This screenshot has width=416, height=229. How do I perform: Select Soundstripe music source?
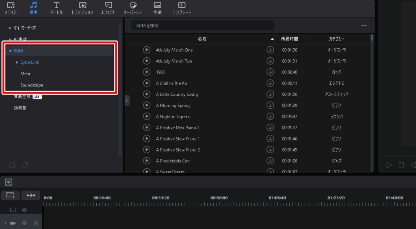(32, 85)
